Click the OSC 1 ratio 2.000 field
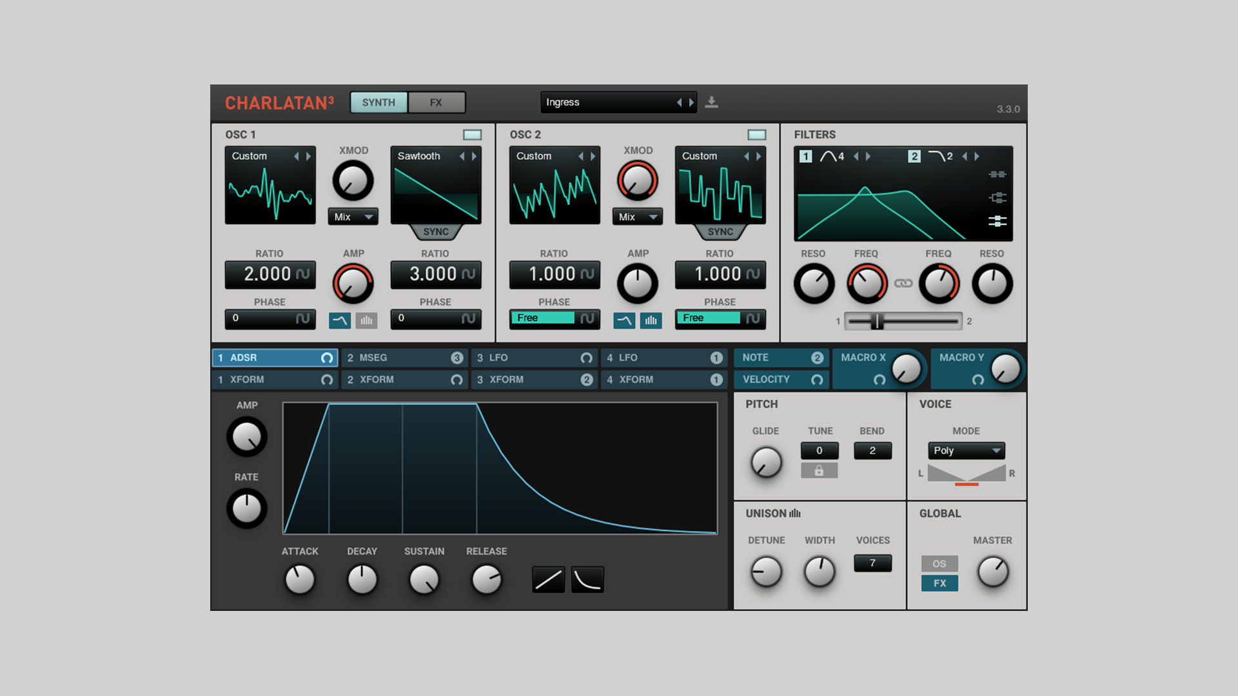This screenshot has width=1238, height=696. [x=270, y=275]
